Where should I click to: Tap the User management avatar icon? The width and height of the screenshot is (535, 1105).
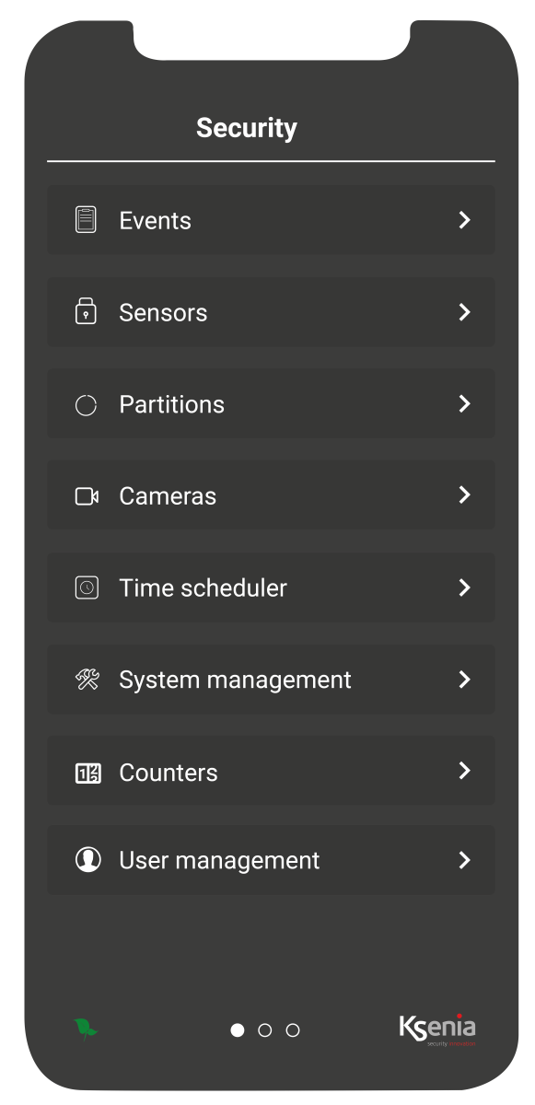(87, 860)
